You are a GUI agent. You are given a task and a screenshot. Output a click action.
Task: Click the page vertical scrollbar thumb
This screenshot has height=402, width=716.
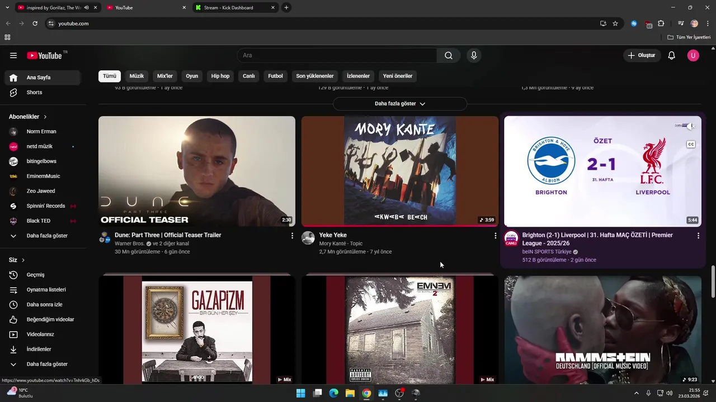tap(713, 282)
